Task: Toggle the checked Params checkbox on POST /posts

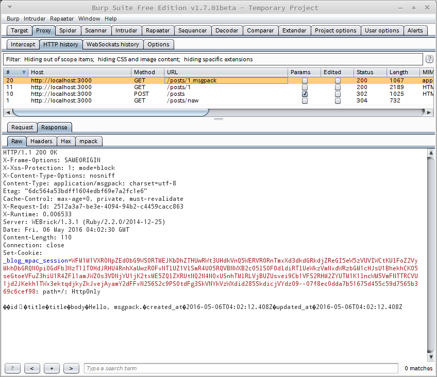Action: point(305,94)
